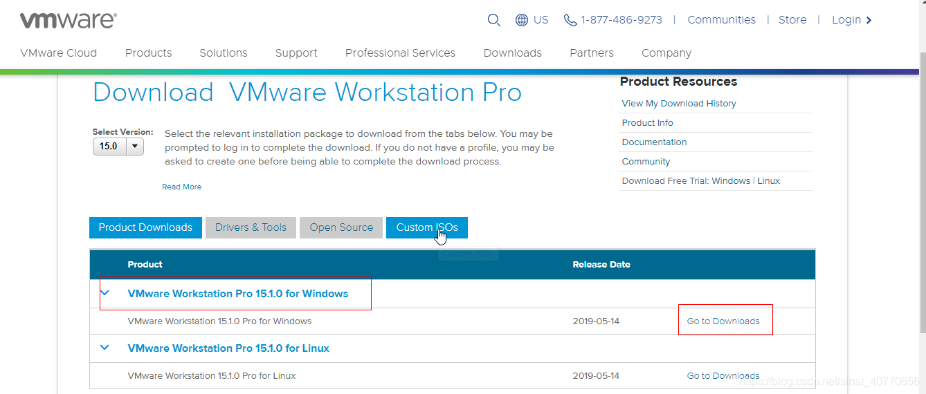
Task: Open the VMware Cloud menu
Action: tap(59, 53)
